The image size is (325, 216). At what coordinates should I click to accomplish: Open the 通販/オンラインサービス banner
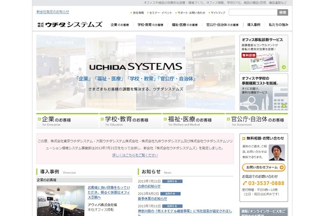pos(264,212)
